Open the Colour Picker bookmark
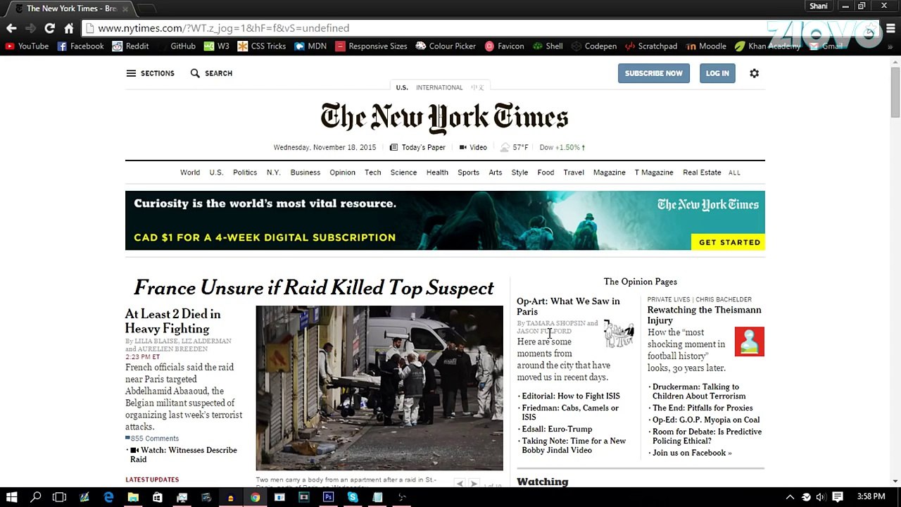 pos(446,46)
